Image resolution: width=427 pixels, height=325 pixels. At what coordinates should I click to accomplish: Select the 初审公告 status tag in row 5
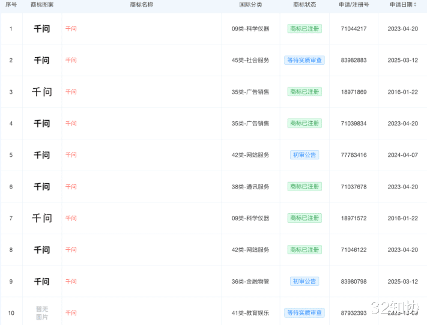(304, 155)
